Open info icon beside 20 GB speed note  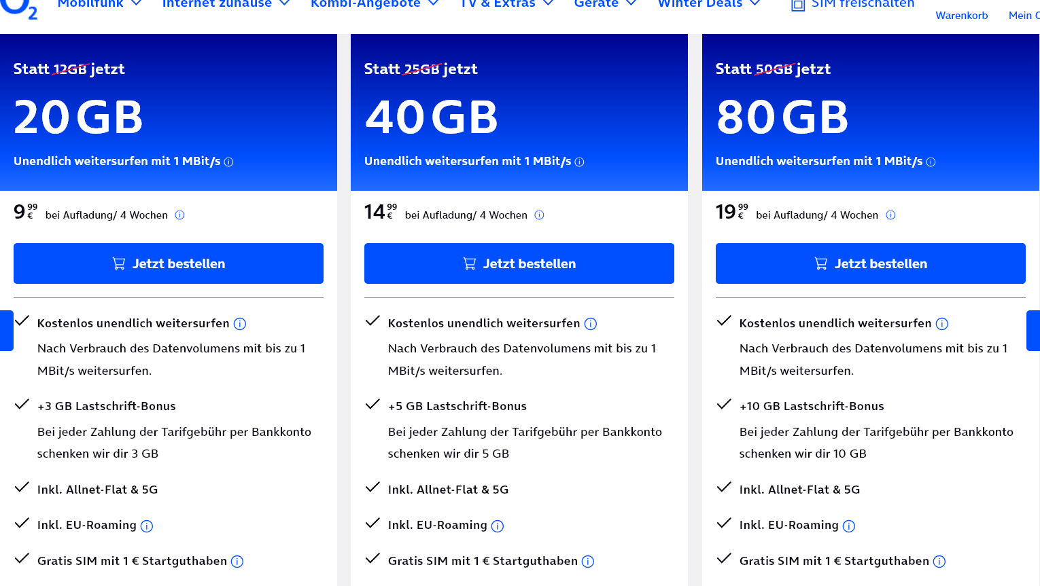pos(229,162)
